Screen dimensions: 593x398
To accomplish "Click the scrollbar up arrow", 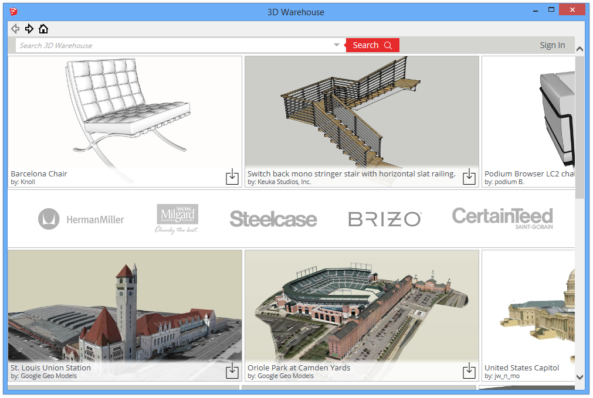I will tap(580, 49).
